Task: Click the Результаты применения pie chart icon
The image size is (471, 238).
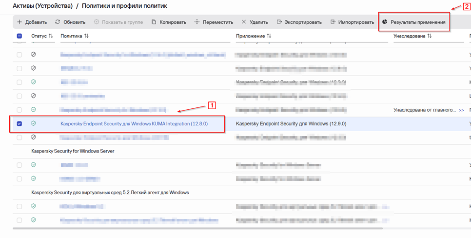Action: click(x=385, y=22)
